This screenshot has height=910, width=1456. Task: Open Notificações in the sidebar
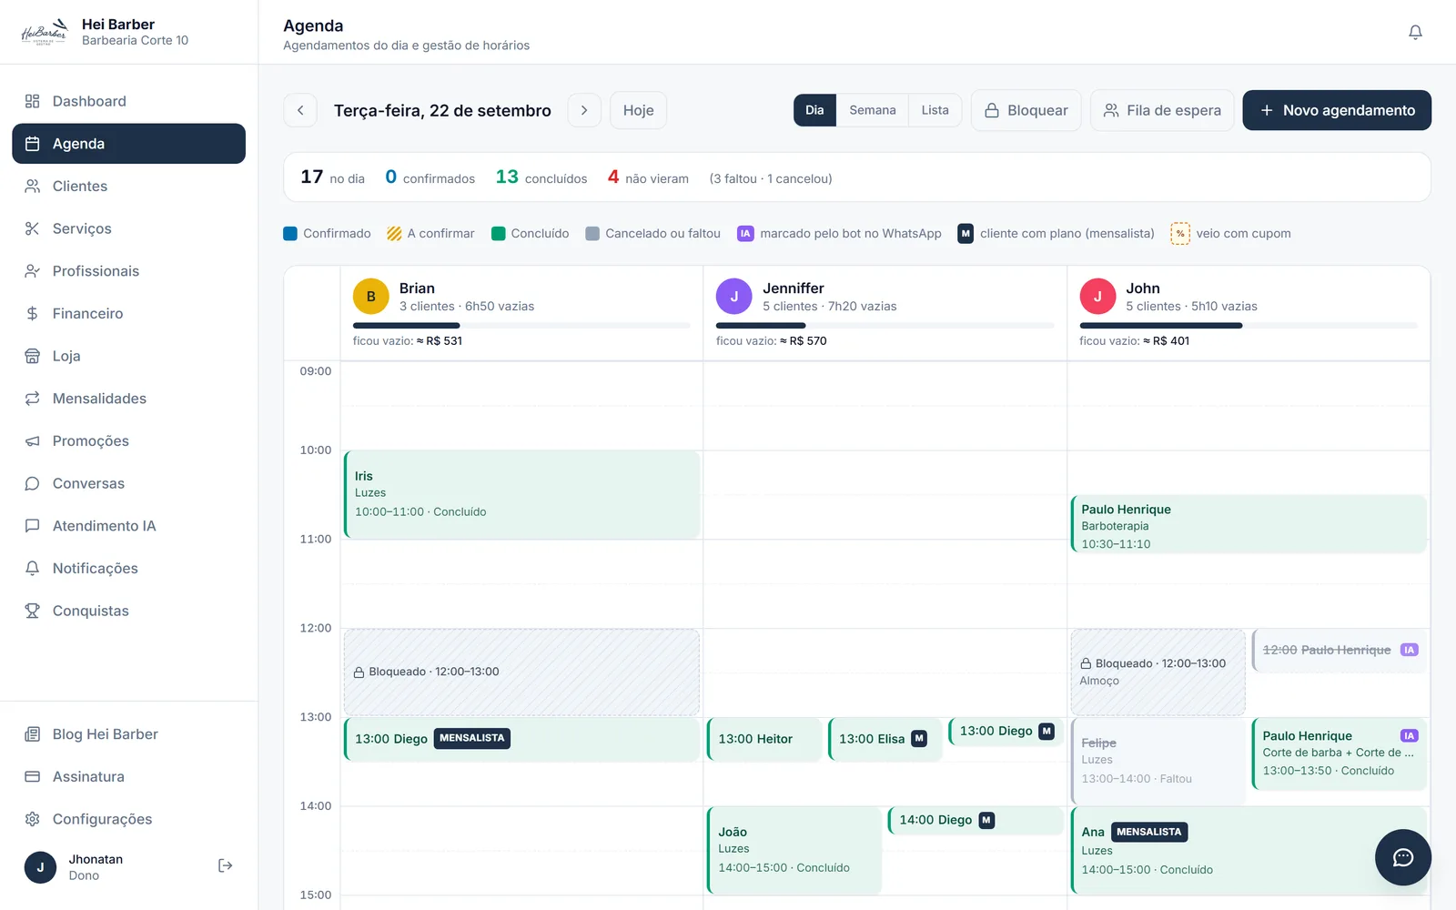pyautogui.click(x=128, y=568)
